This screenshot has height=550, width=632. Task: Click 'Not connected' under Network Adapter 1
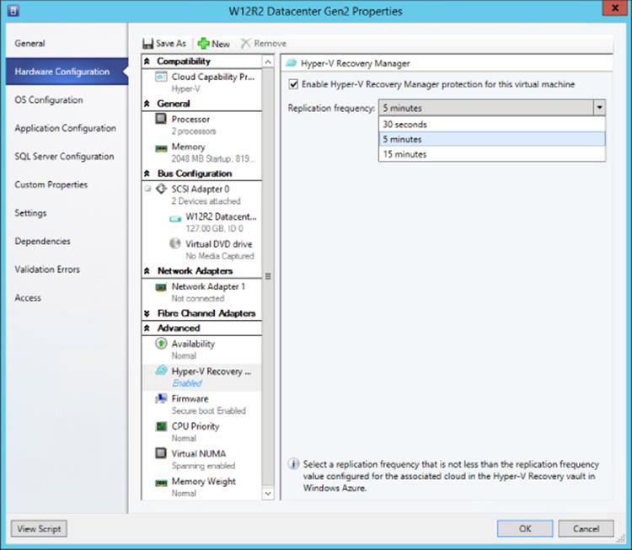[198, 298]
